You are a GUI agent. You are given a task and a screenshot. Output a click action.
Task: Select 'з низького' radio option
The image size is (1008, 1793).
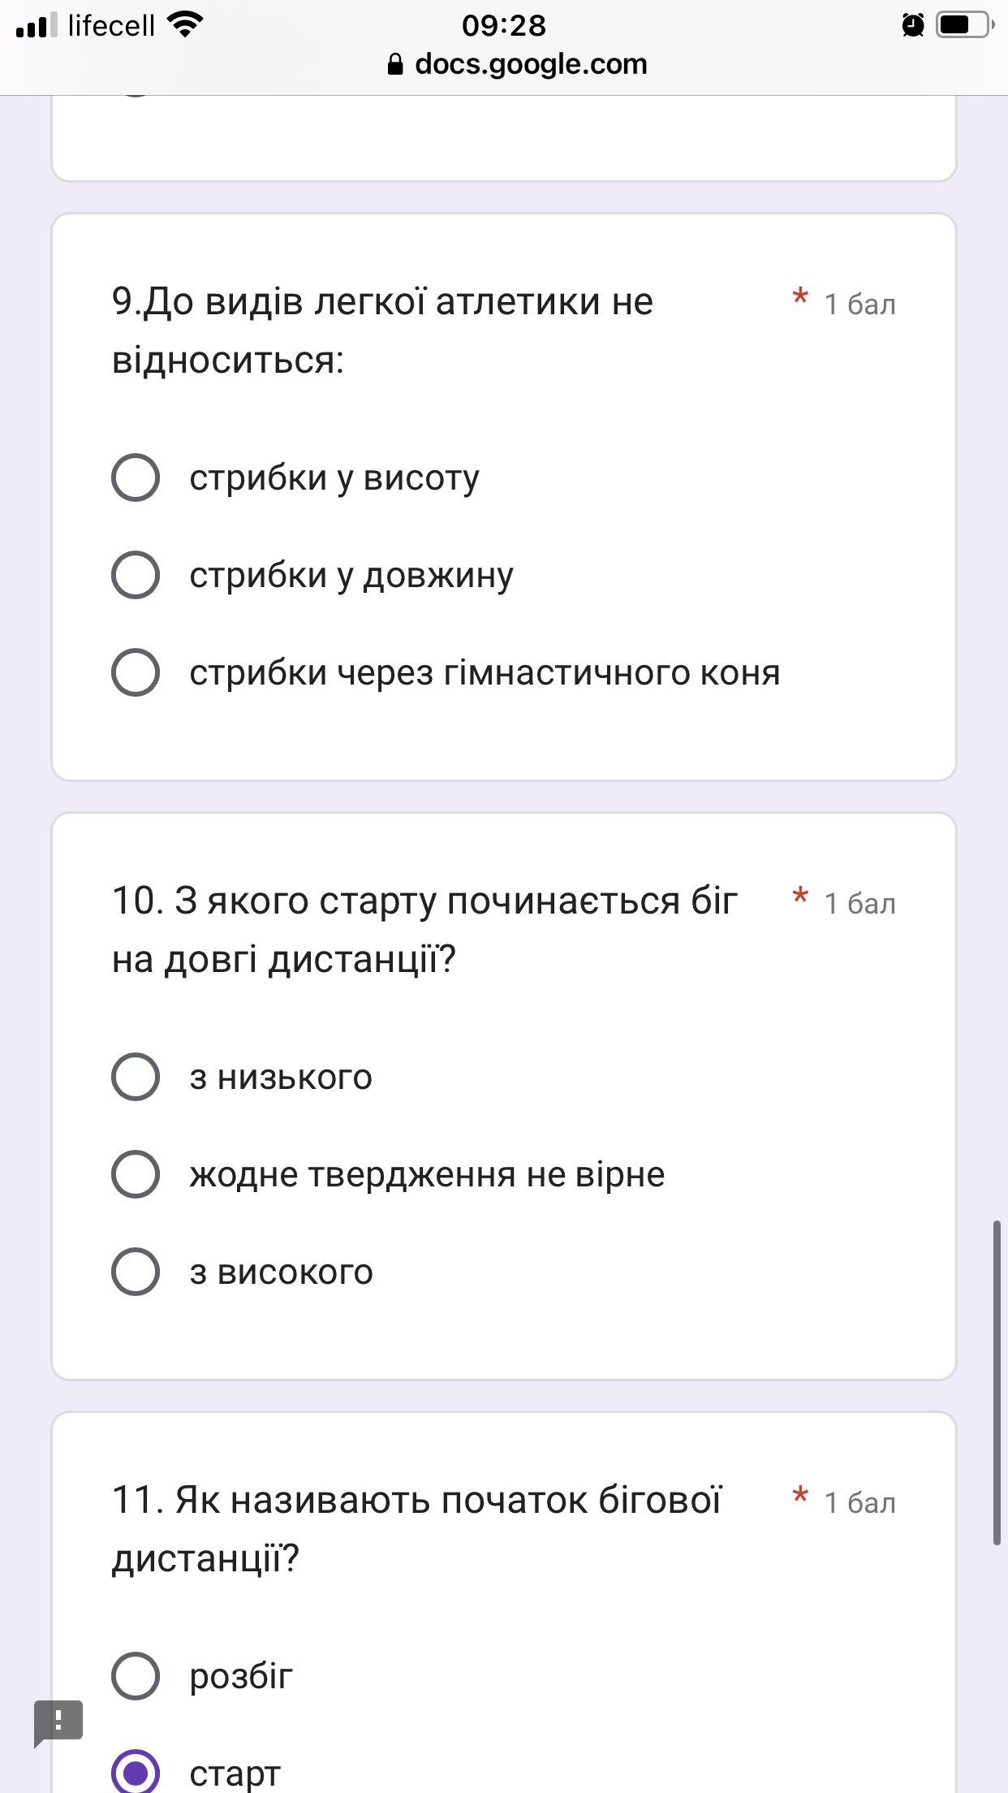pyautogui.click(x=136, y=1077)
